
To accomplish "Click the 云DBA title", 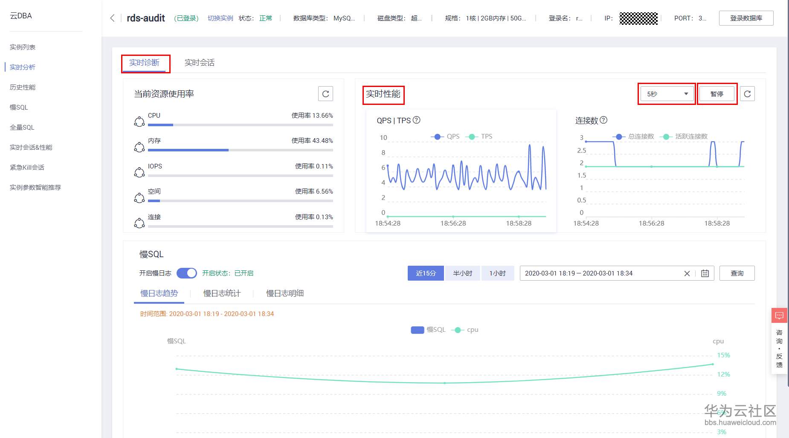I will pyautogui.click(x=21, y=16).
